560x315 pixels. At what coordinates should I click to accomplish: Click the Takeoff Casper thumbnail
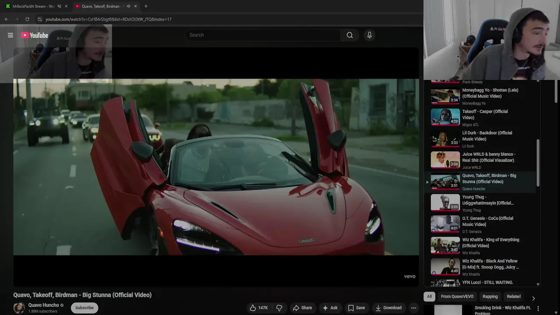[x=445, y=118]
